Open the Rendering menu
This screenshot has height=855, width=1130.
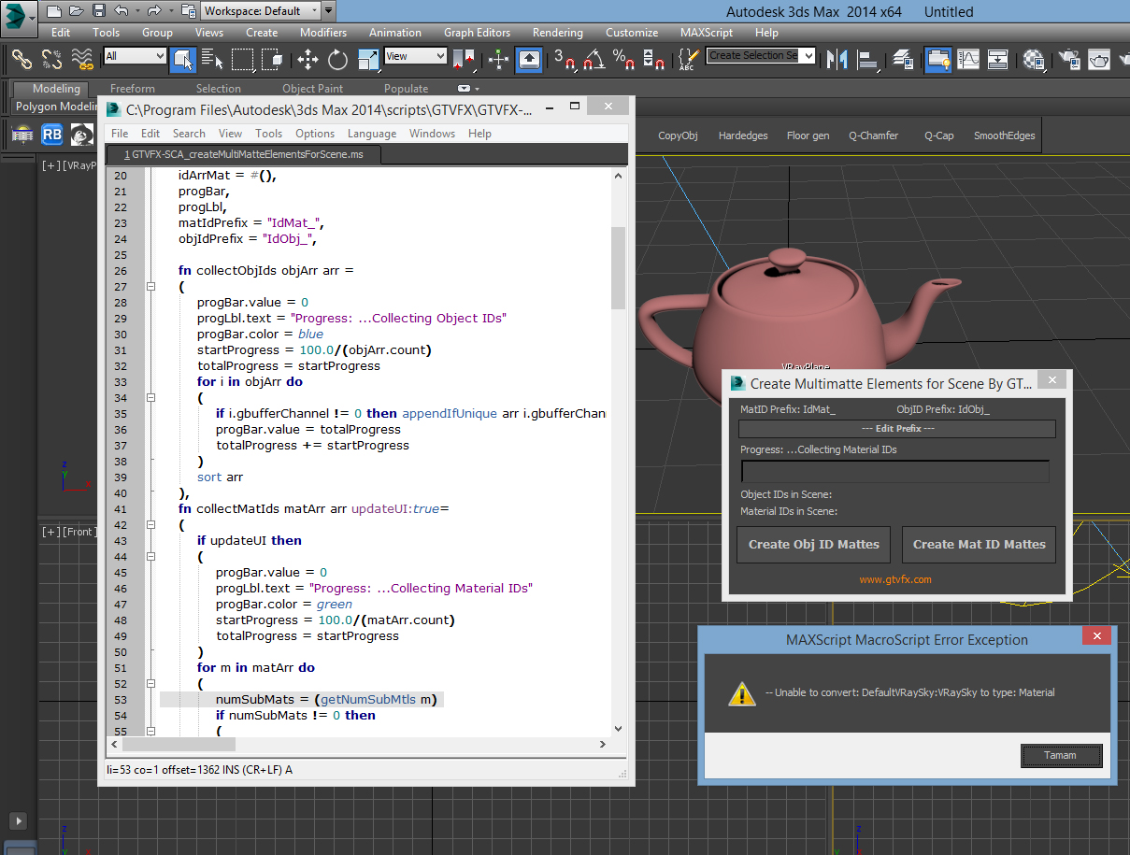tap(558, 33)
